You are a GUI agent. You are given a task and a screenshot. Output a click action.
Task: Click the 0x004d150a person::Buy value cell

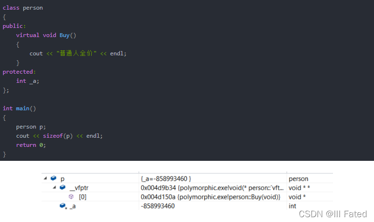coord(210,197)
